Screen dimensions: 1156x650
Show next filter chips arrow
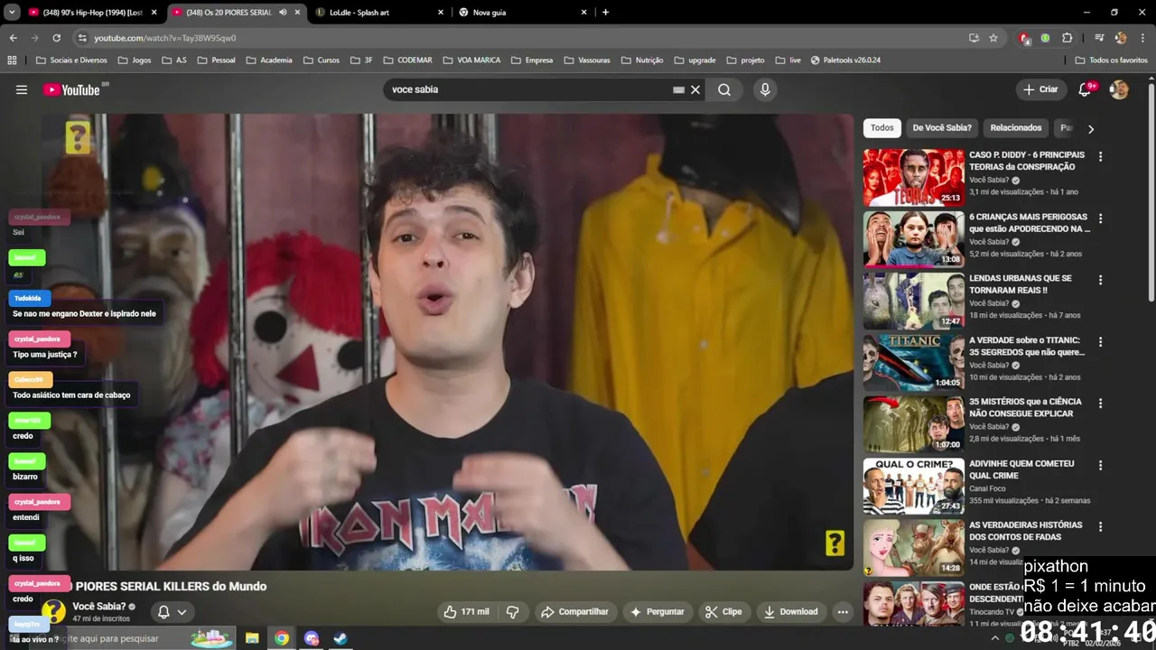point(1091,128)
